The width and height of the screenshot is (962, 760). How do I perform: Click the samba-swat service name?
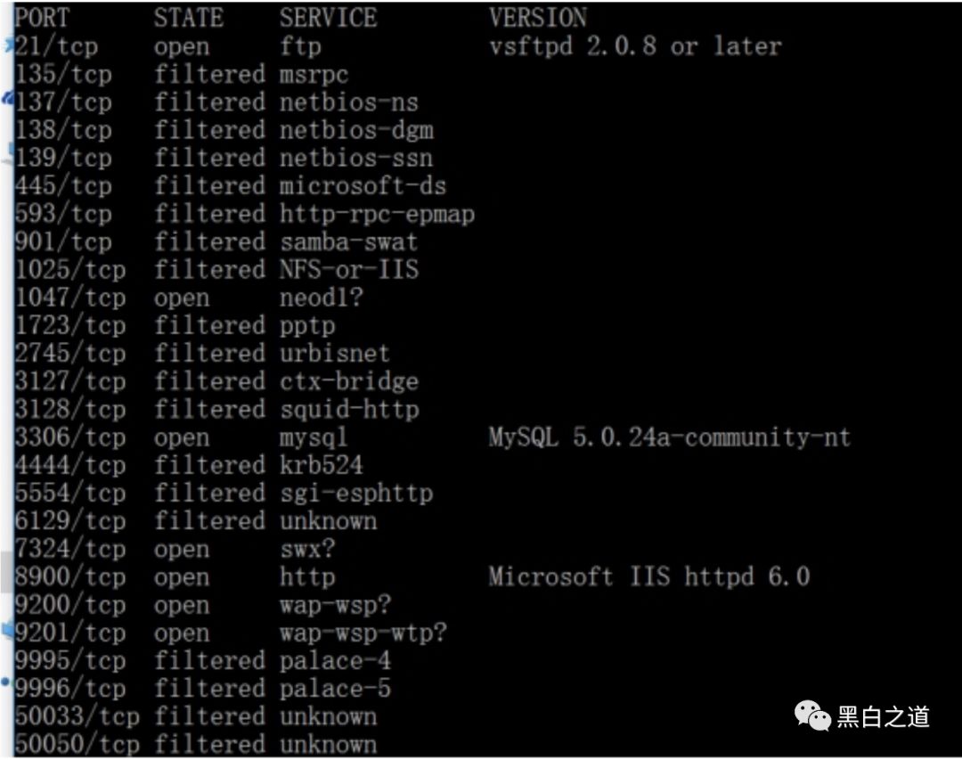click(348, 241)
